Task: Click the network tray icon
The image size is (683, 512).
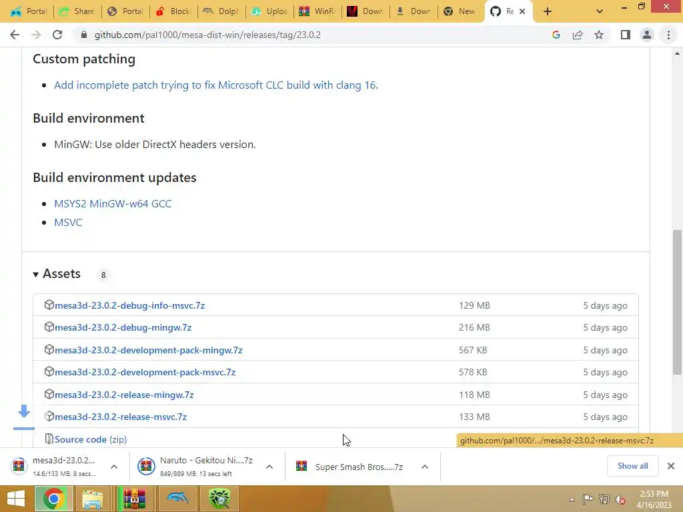Action: 604,499
